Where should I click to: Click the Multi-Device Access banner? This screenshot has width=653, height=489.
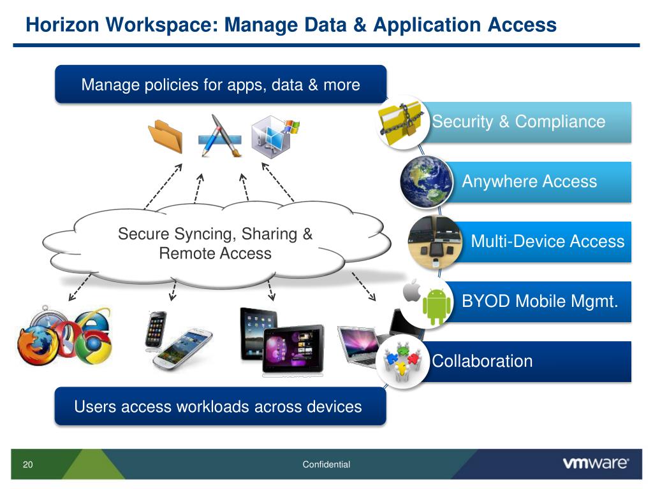point(543,242)
